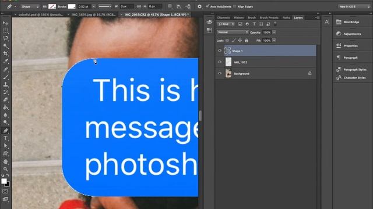Switch to the History tab
Screen dimensions: 373x209
click(238, 17)
